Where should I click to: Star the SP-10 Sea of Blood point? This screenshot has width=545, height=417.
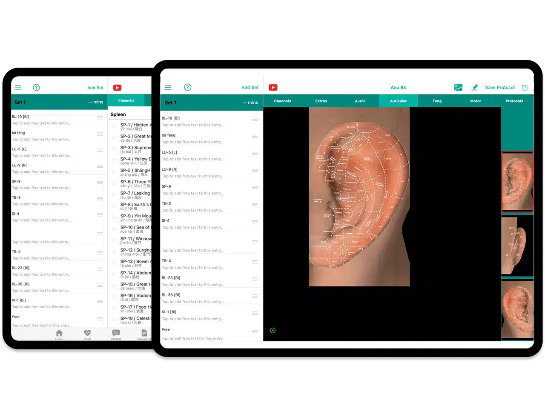pos(114,228)
